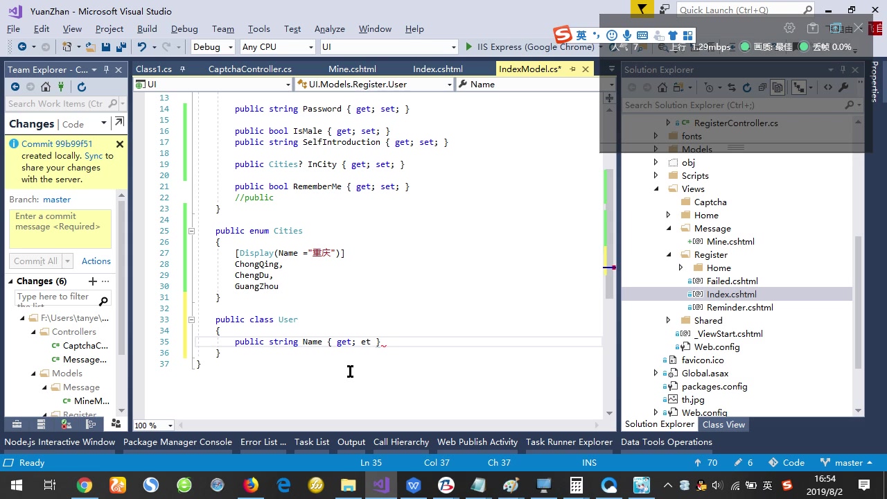Dismiss the commit notification message
Image resolution: width=887 pixels, height=499 pixels.
120,144
